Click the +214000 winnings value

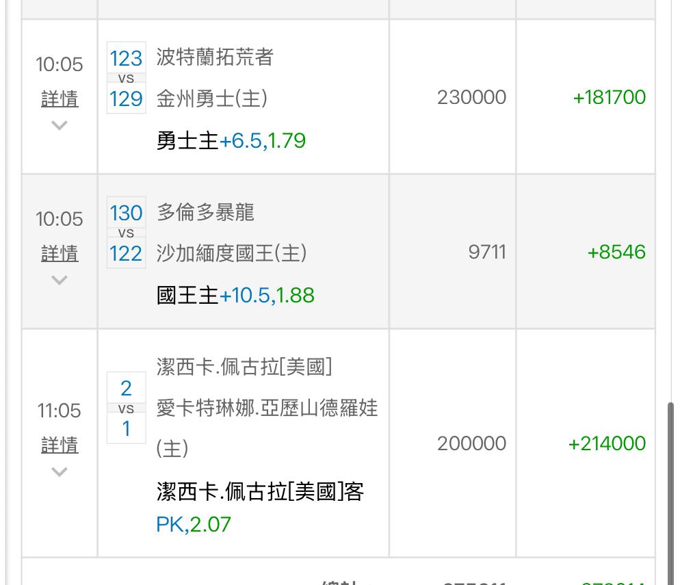pyautogui.click(x=607, y=443)
